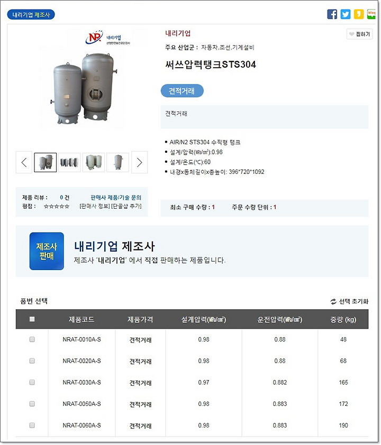
Task: Reset choices with 선택 초기화
Action: tap(349, 301)
